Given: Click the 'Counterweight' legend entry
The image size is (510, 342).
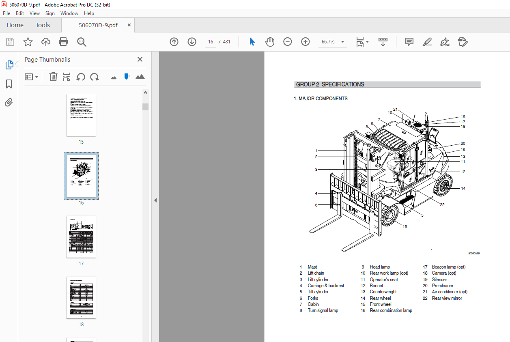Looking at the screenshot, I should tap(383, 292).
